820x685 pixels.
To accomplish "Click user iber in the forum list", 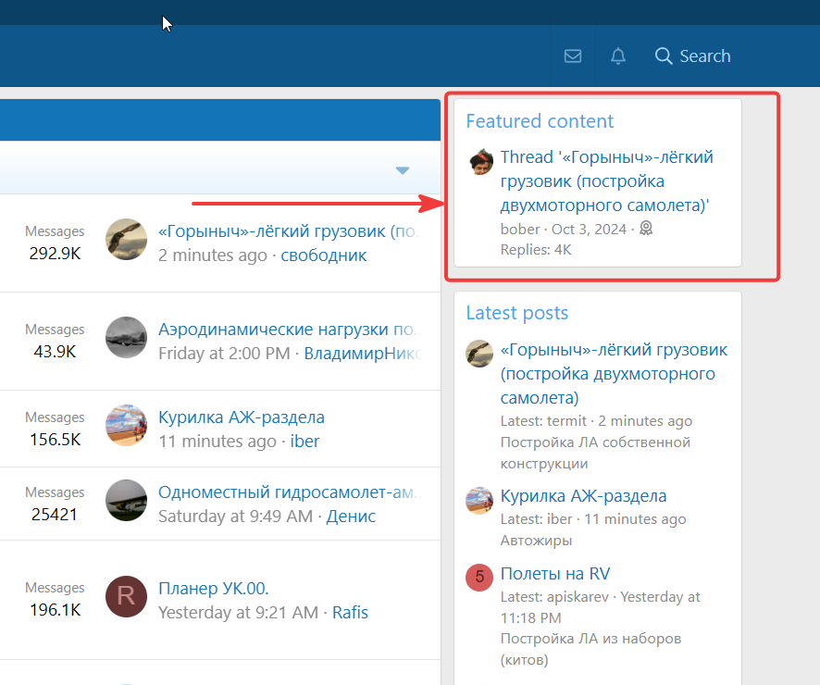I will (x=304, y=442).
